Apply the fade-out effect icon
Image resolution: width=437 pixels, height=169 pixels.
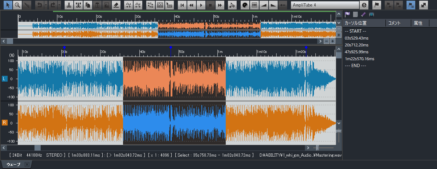273,5
